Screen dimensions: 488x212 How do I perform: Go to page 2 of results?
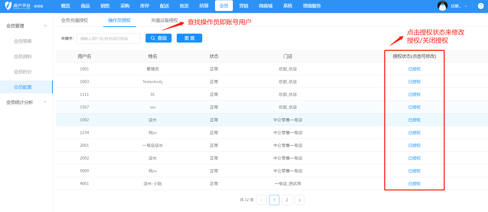pos(287,200)
